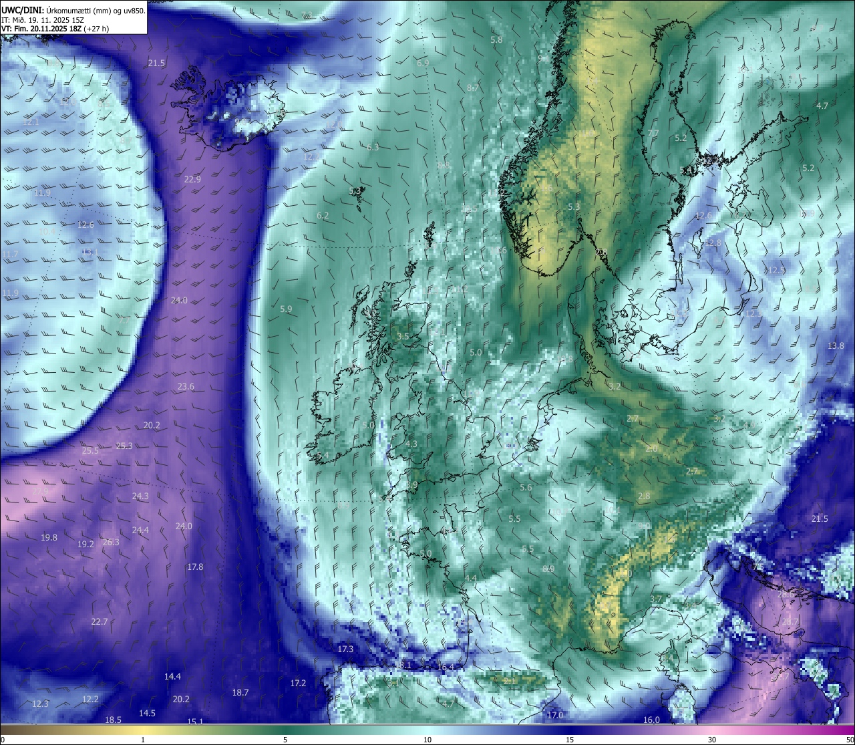Click the 23.6 precipitation value on the map
The width and height of the screenshot is (855, 745).
[186, 387]
